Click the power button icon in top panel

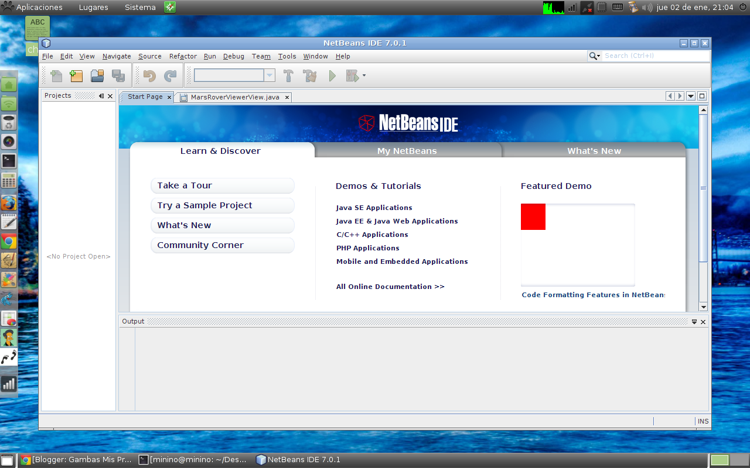coord(742,7)
